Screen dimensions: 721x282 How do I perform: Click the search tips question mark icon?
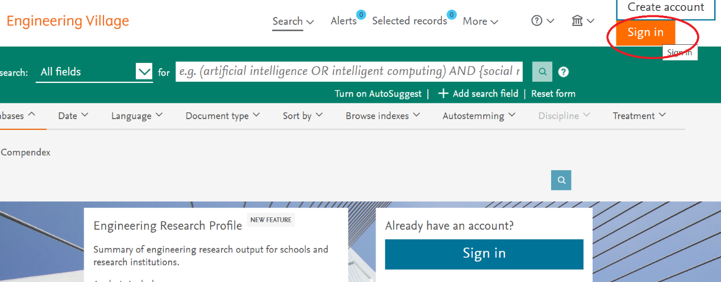click(x=563, y=72)
